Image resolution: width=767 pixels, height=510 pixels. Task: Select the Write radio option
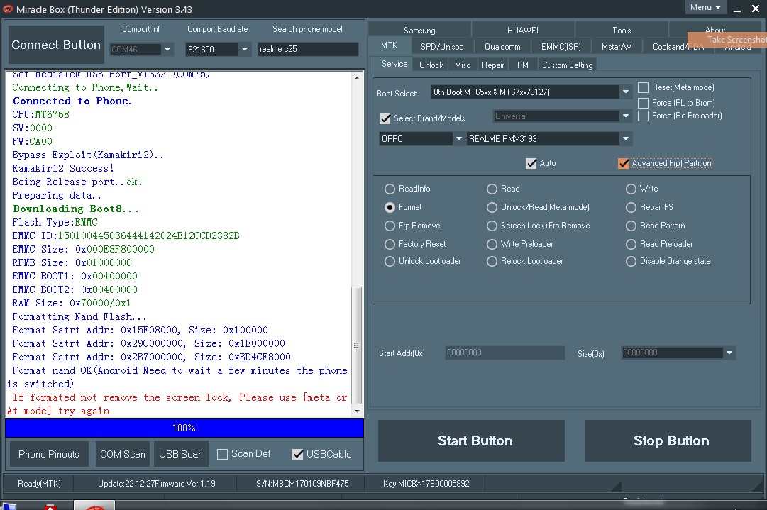(631, 189)
